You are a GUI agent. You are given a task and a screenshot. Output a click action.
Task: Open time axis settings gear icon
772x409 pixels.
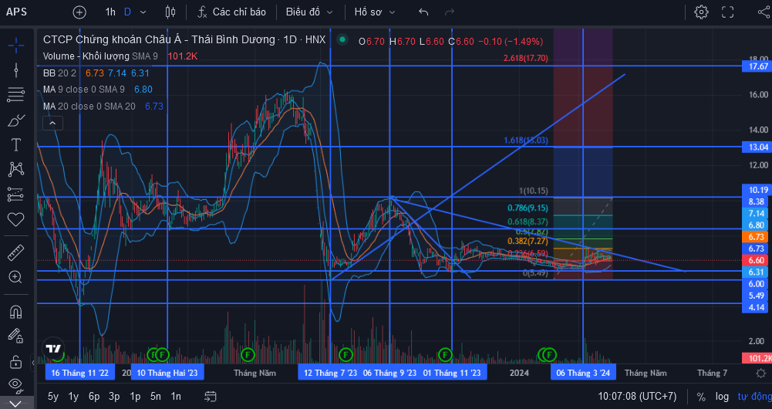760,373
